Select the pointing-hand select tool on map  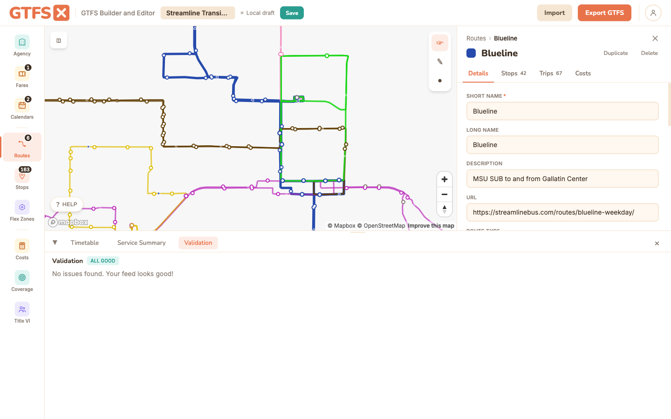(440, 43)
